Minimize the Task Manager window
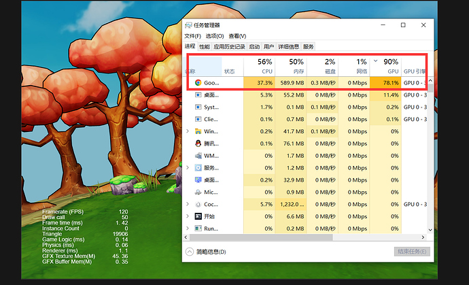 pos(383,25)
